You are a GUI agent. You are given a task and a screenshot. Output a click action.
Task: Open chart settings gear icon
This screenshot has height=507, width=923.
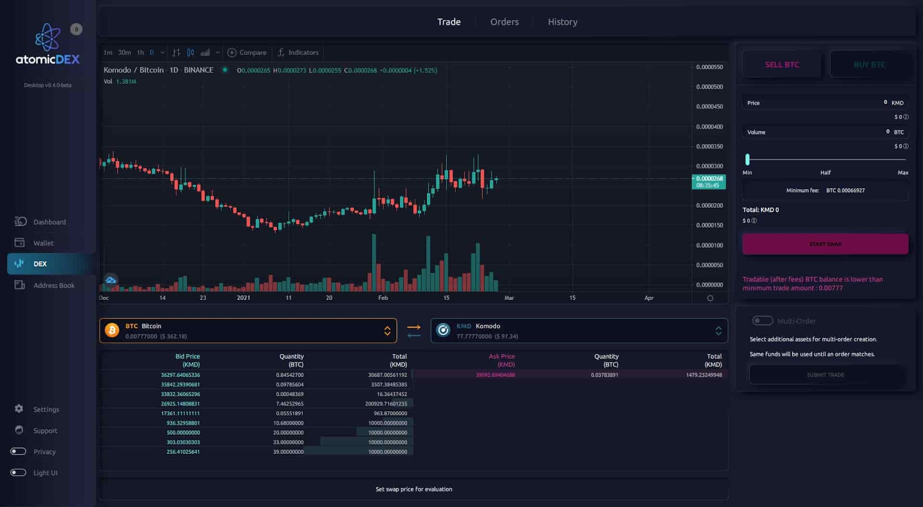point(710,298)
